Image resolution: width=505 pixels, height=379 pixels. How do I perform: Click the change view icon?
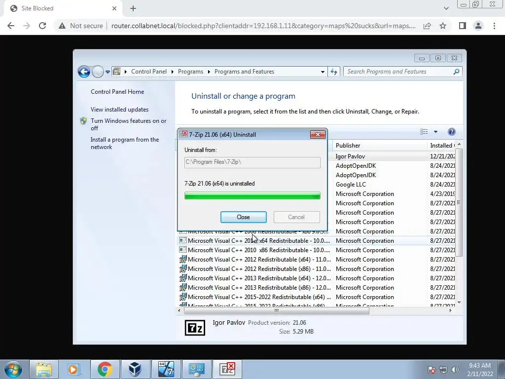[x=424, y=131]
